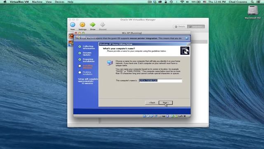Image resolution: width=264 pixels, height=149 pixels.
Task: Open Time Machine menu bar icon
Action: pyautogui.click(x=171, y=2)
